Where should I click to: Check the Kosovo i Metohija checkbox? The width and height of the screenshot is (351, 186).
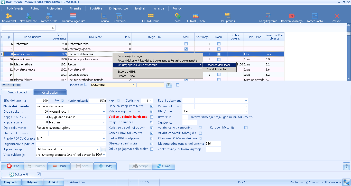point(246,128)
